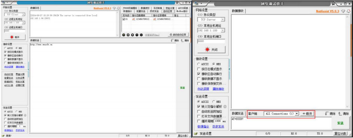Click info icon beside 转义符指令解析 in TCP Client window

point(25,115)
